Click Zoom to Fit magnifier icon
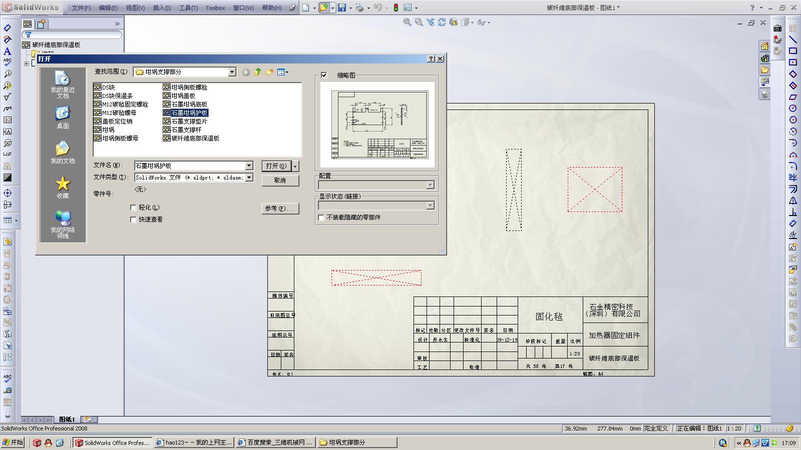This screenshot has width=801, height=450. pyautogui.click(x=408, y=22)
